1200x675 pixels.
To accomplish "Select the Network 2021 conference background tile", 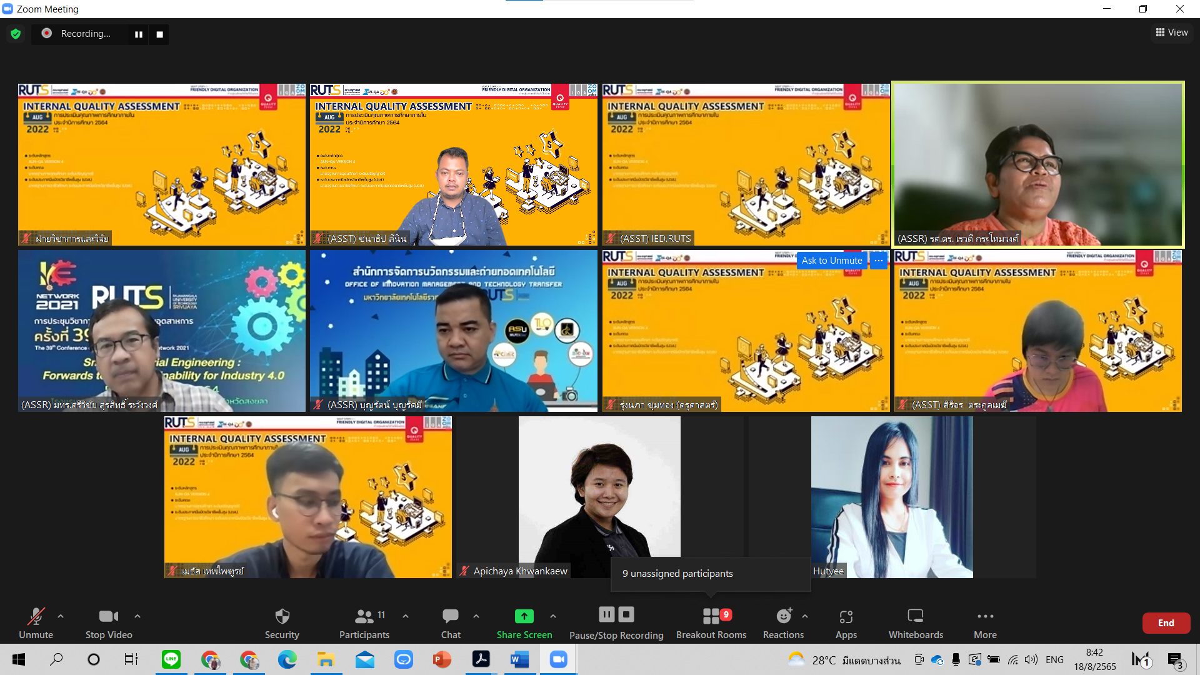I will tap(162, 331).
